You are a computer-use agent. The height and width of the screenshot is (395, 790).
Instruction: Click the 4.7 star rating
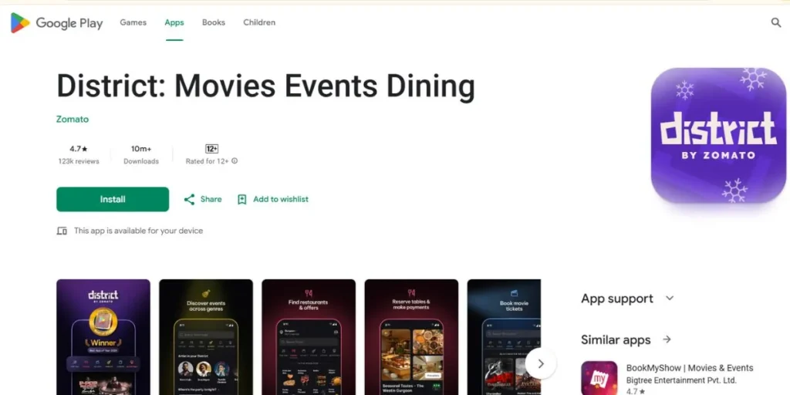click(79, 149)
